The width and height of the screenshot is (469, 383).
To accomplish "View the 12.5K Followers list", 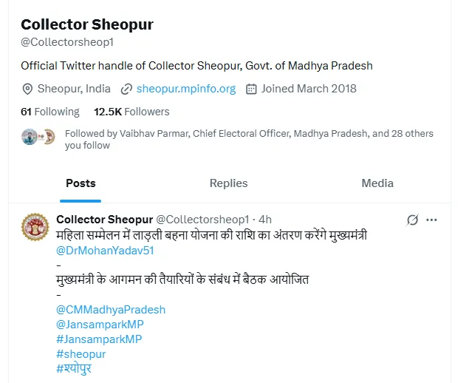I will [x=131, y=112].
